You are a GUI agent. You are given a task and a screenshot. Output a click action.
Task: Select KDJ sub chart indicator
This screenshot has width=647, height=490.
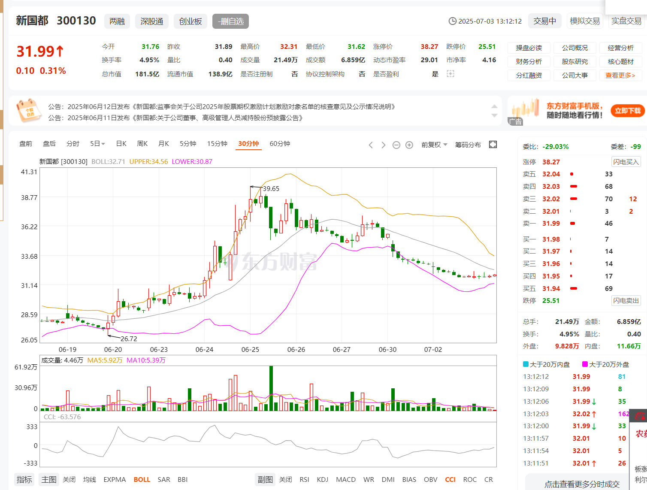tap(323, 480)
